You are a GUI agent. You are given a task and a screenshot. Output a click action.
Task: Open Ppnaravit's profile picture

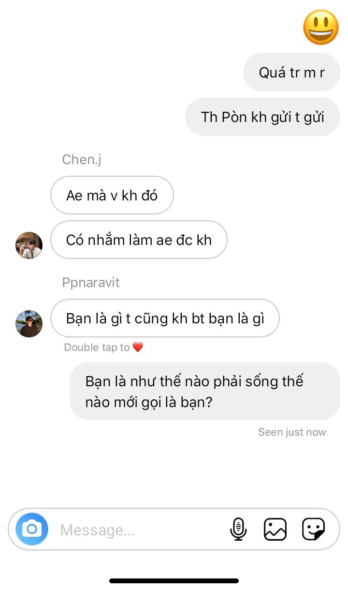[x=29, y=324]
